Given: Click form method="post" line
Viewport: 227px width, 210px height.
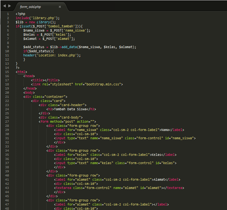Looking at the screenshot, I should [67, 122].
